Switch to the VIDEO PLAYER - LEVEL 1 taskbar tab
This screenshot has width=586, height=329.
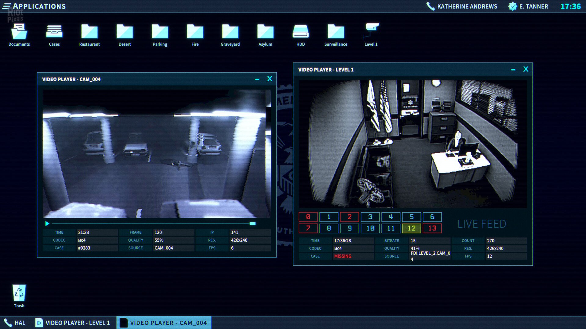tap(73, 323)
